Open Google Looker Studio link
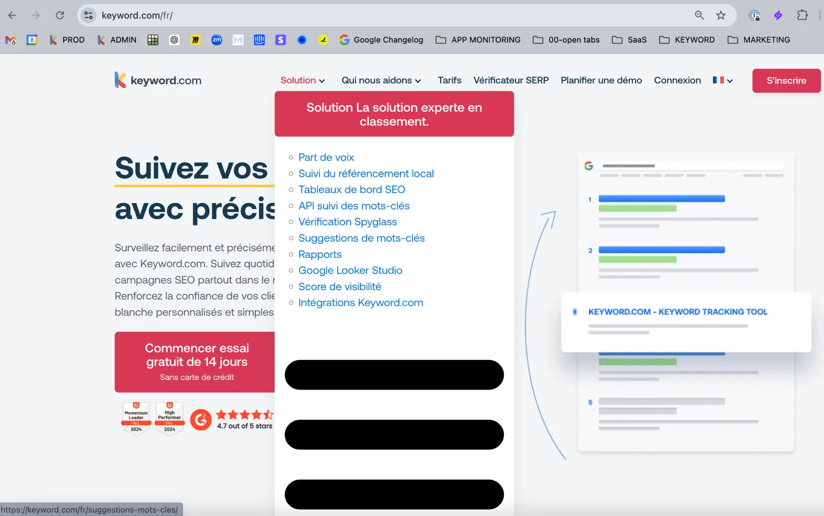The height and width of the screenshot is (516, 824). coord(350,270)
